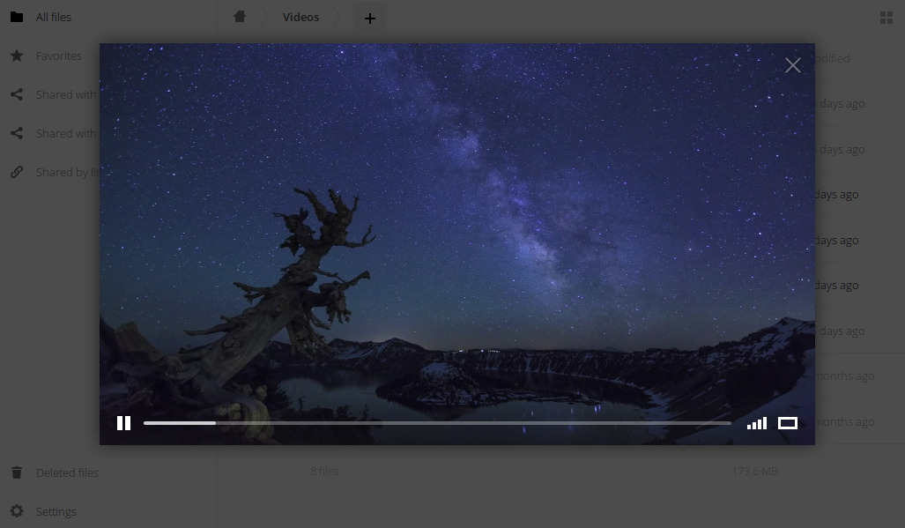905x528 pixels.
Task: Expand the Settings section
Action: [56, 511]
